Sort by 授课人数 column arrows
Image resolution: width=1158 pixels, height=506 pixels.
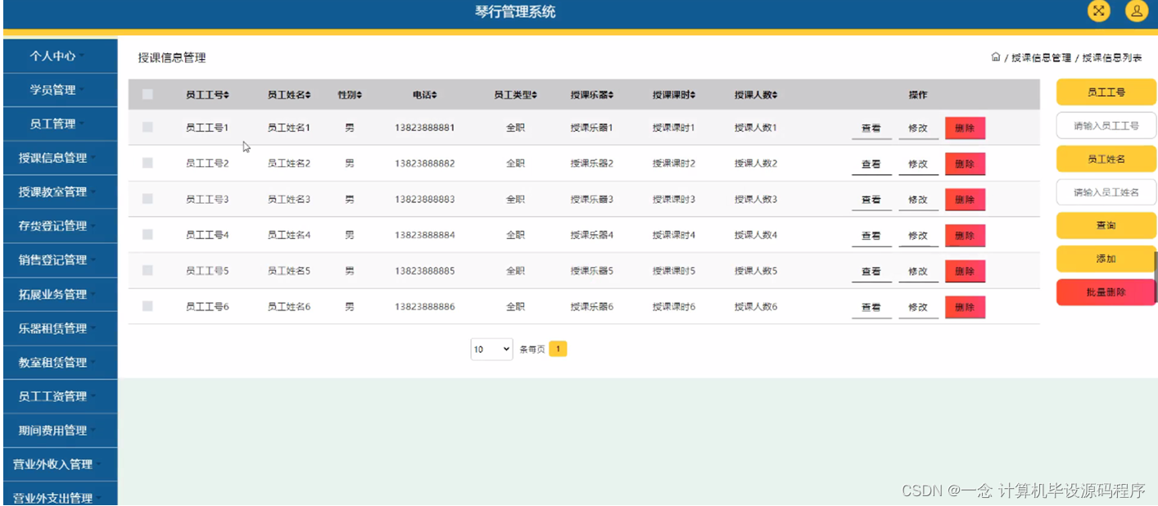pos(775,95)
